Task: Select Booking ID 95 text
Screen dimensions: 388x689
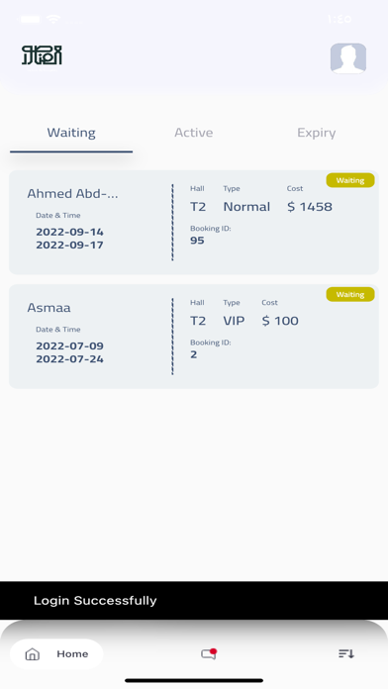Action: coord(197,241)
